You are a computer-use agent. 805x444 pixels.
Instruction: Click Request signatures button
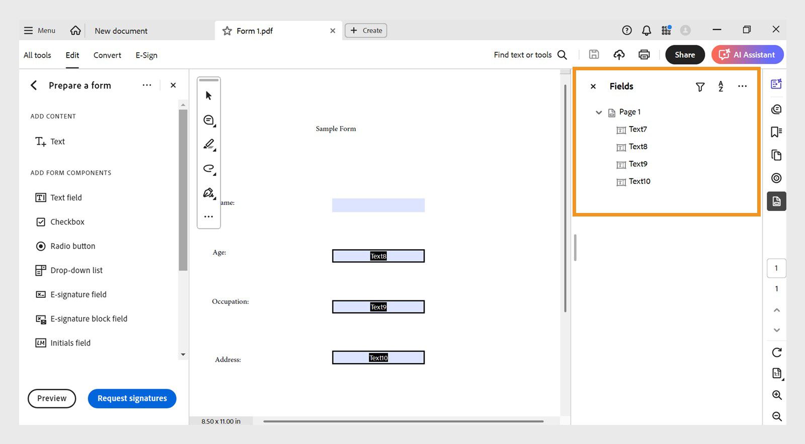pos(132,398)
